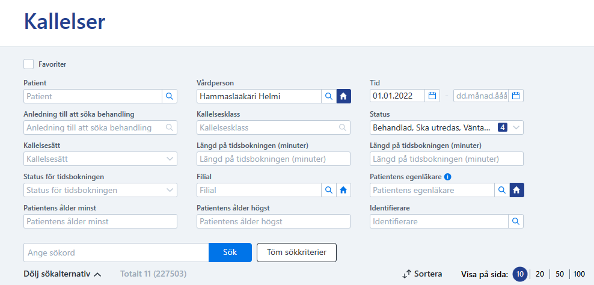The width and height of the screenshot is (594, 285).
Task: Click the Töm sökkriterier button
Action: coord(296,253)
